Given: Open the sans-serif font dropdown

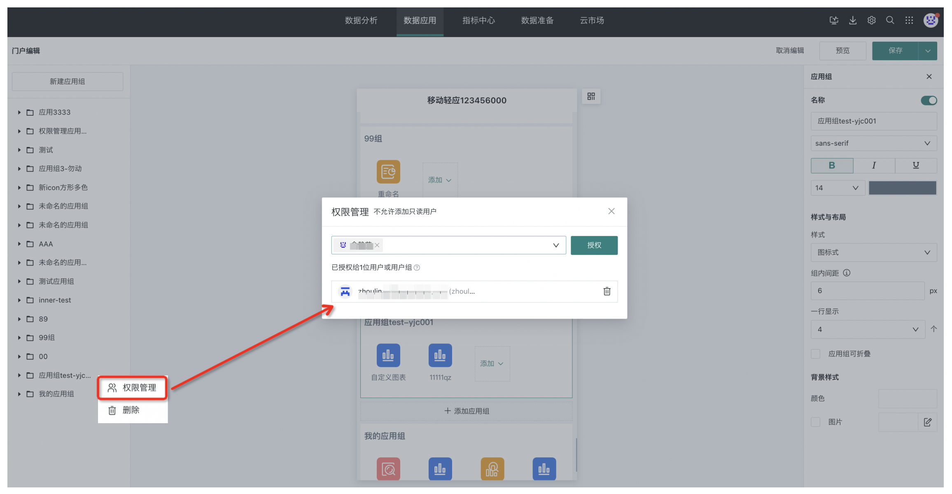Looking at the screenshot, I should pyautogui.click(x=873, y=143).
